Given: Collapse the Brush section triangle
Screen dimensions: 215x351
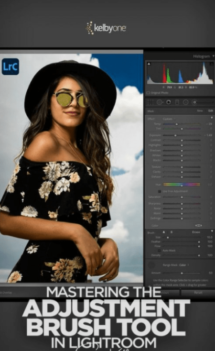Looking at the screenshot, I should point(212,231).
